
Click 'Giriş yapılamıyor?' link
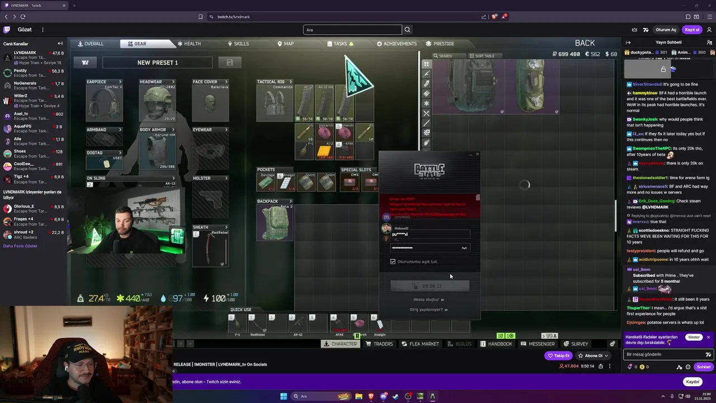[428, 310]
